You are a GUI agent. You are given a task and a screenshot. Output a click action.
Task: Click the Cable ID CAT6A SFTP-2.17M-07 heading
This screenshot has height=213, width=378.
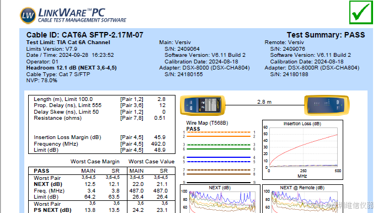[85, 35]
